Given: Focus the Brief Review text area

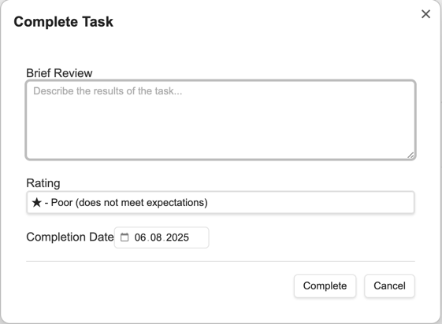Looking at the screenshot, I should (x=221, y=120).
